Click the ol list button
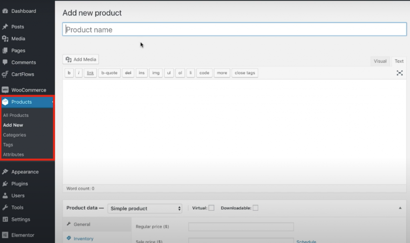Image resolution: width=410 pixels, height=243 pixels. pos(180,73)
